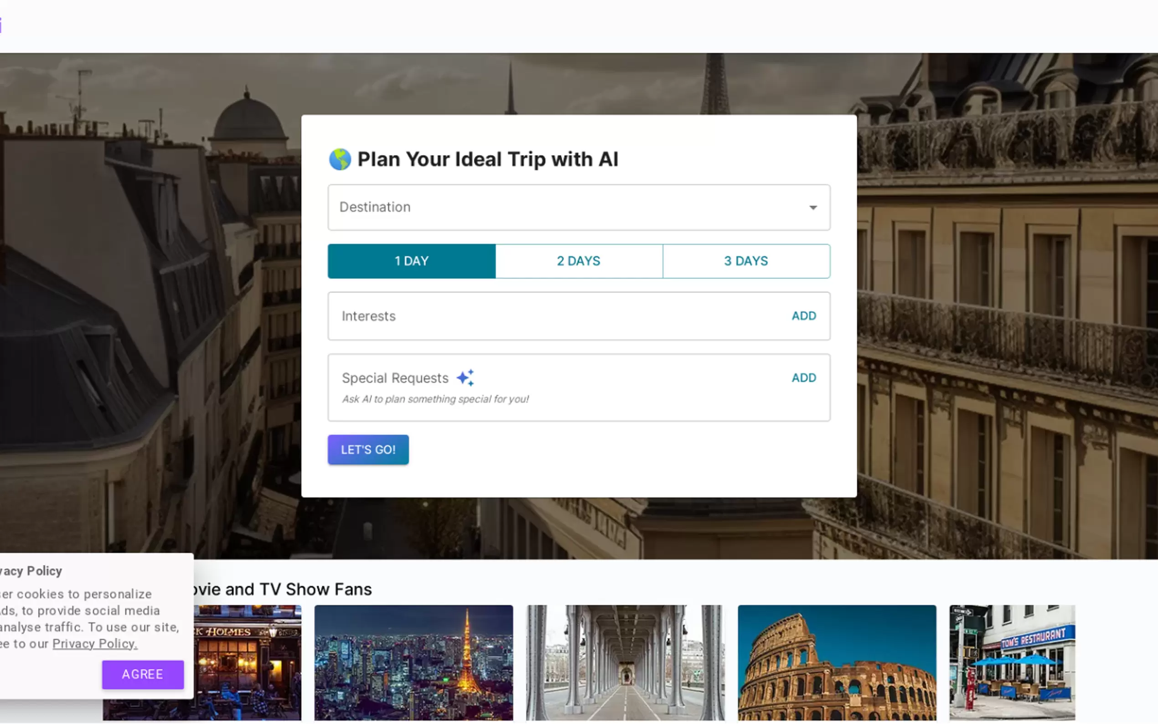Accept cookies with the AGREE button
Image resolution: width=1158 pixels, height=724 pixels.
tap(143, 674)
